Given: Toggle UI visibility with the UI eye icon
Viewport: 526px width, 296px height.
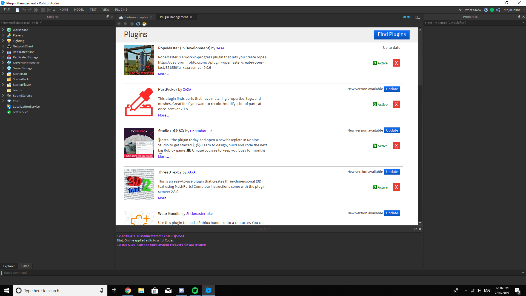Looking at the screenshot, I should (x=406, y=17).
